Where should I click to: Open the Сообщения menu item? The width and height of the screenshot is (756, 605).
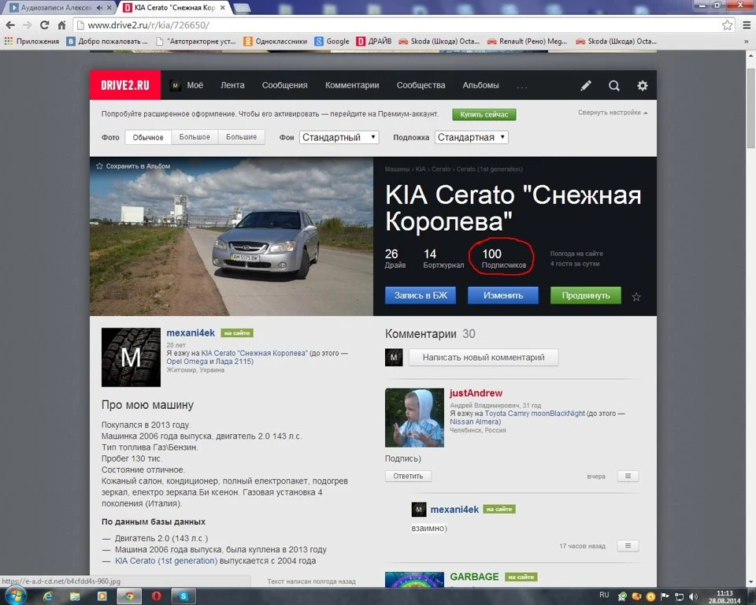click(x=284, y=85)
